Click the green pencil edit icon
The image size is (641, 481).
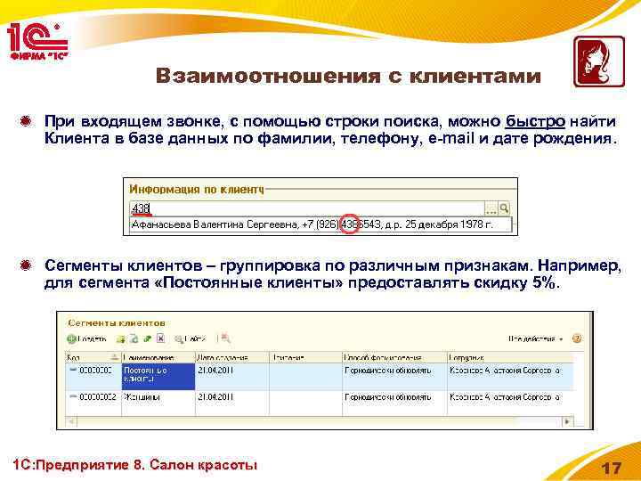(x=147, y=338)
